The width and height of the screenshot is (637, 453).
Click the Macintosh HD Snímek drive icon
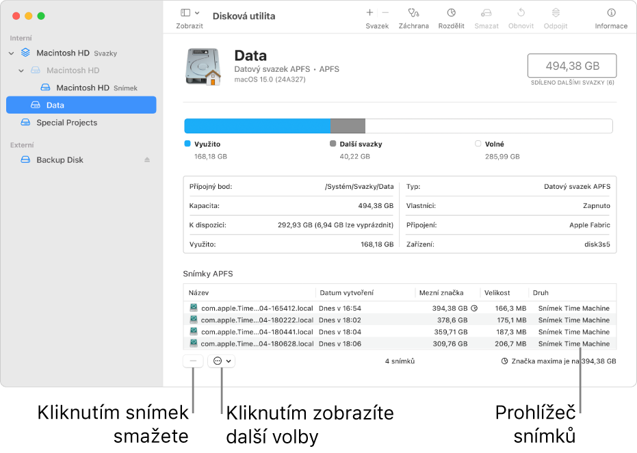[45, 88]
